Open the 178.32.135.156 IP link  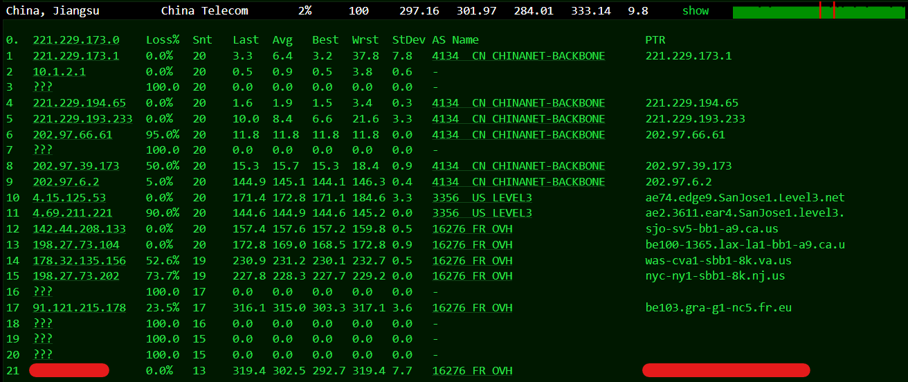click(80, 261)
